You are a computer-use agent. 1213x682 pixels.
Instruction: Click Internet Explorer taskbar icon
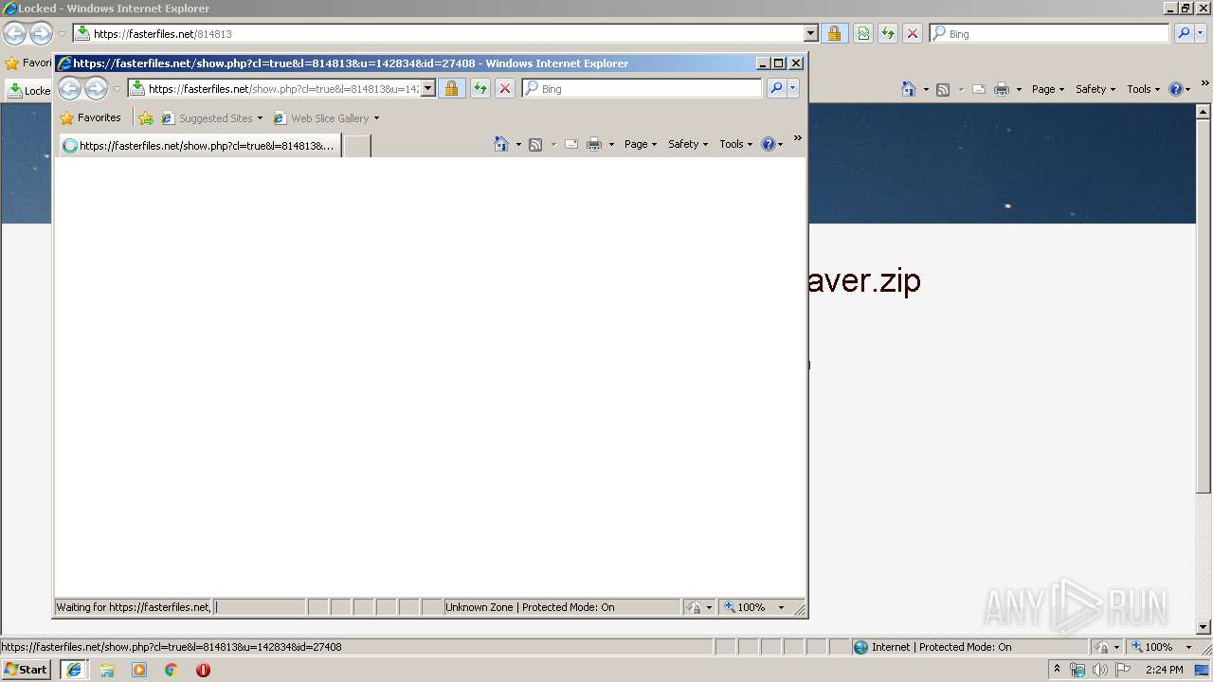click(74, 669)
